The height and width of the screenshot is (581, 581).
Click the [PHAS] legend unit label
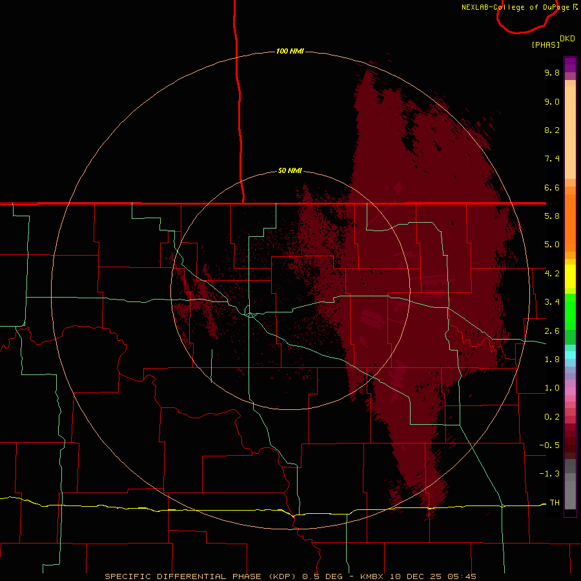click(545, 45)
